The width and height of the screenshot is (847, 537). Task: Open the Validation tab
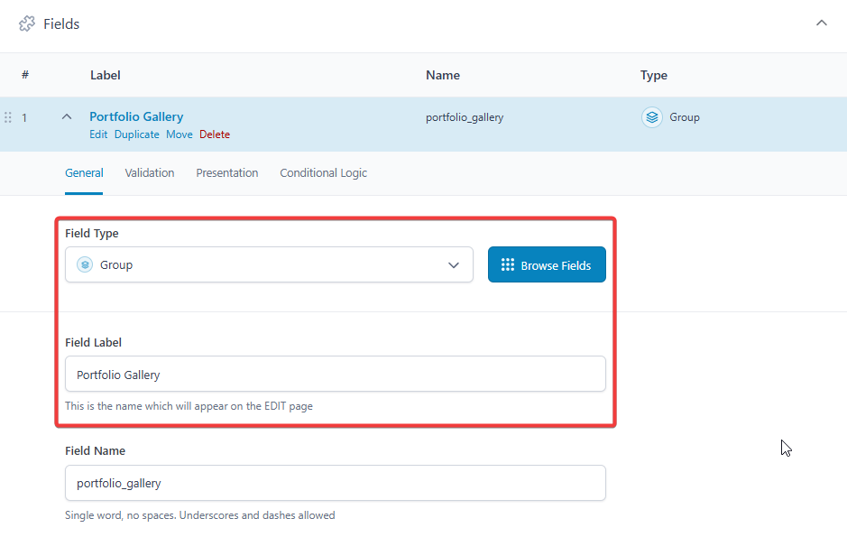pyautogui.click(x=150, y=172)
